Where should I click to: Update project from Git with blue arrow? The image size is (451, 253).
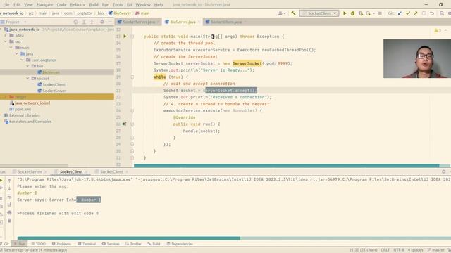[x=400, y=13]
